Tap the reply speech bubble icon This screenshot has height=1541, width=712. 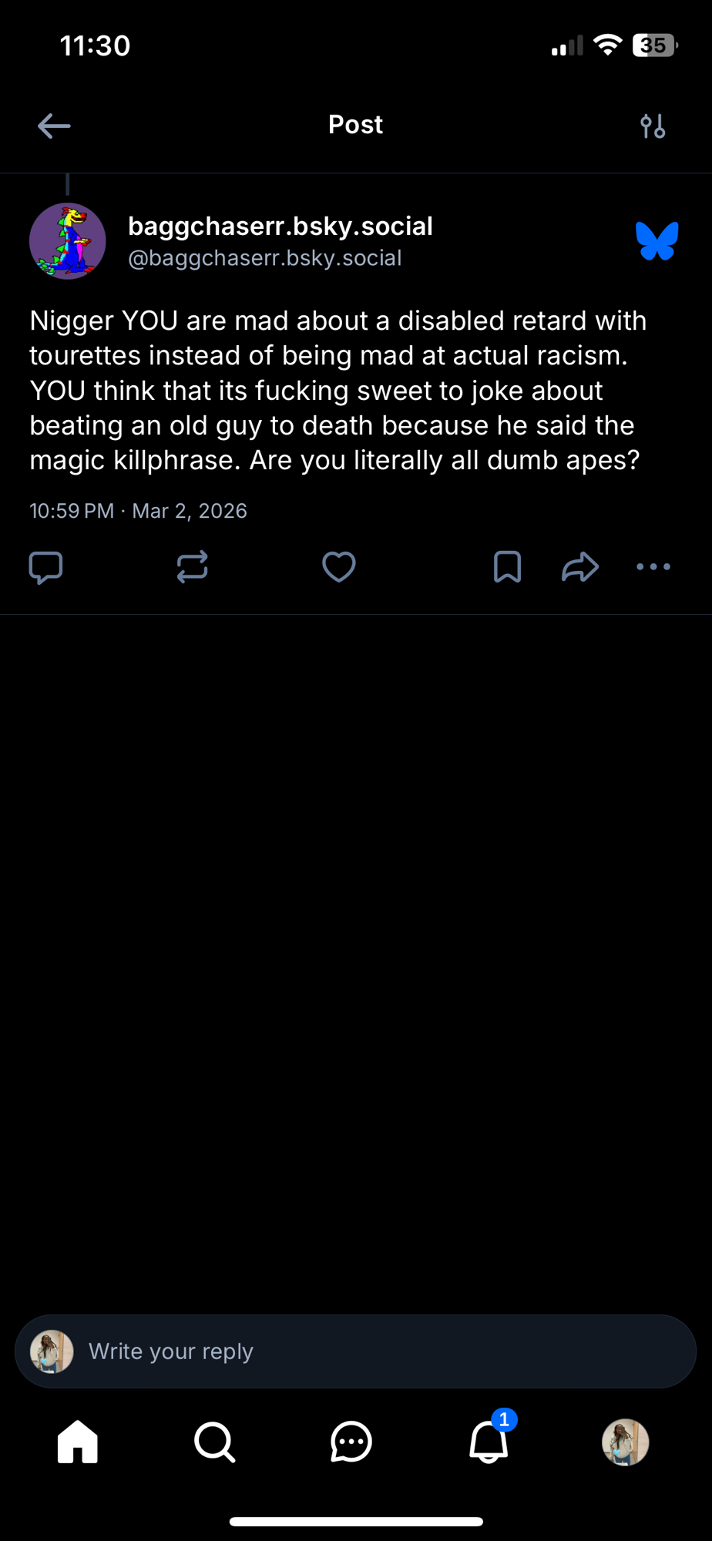[45, 568]
